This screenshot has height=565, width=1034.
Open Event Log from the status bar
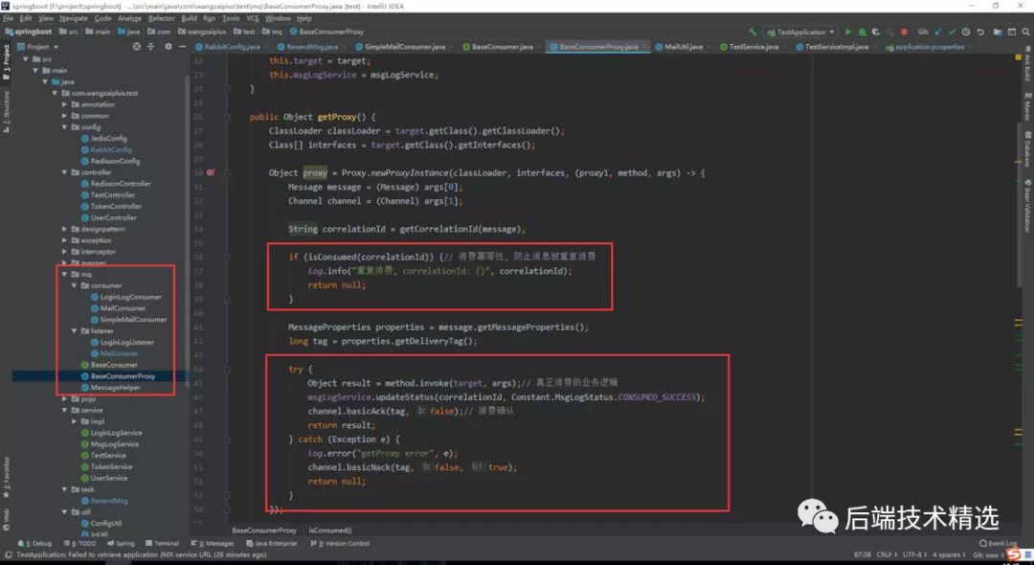[x=1001, y=543]
